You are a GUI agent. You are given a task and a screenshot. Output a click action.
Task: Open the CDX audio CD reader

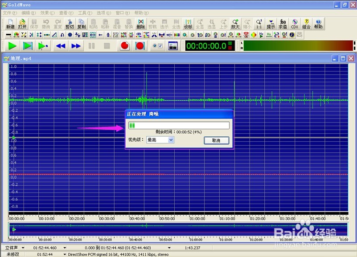295,24
